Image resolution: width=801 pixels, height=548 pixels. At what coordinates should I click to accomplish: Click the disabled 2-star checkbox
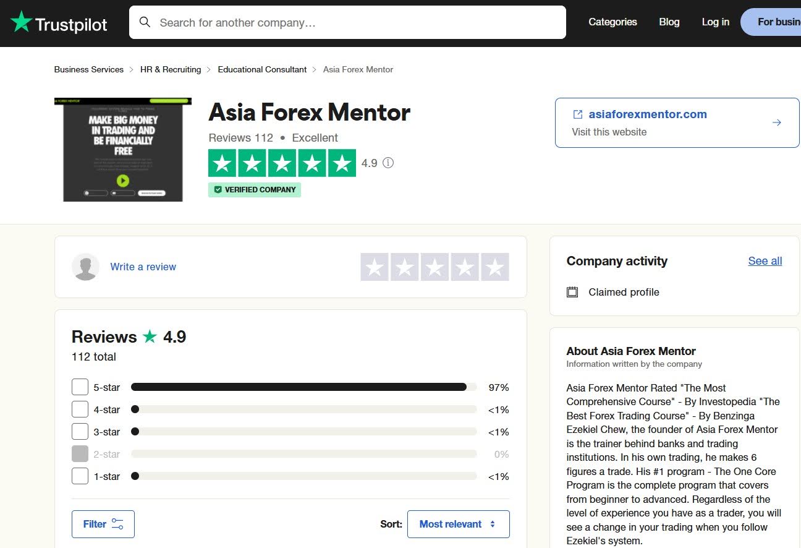pyautogui.click(x=80, y=454)
